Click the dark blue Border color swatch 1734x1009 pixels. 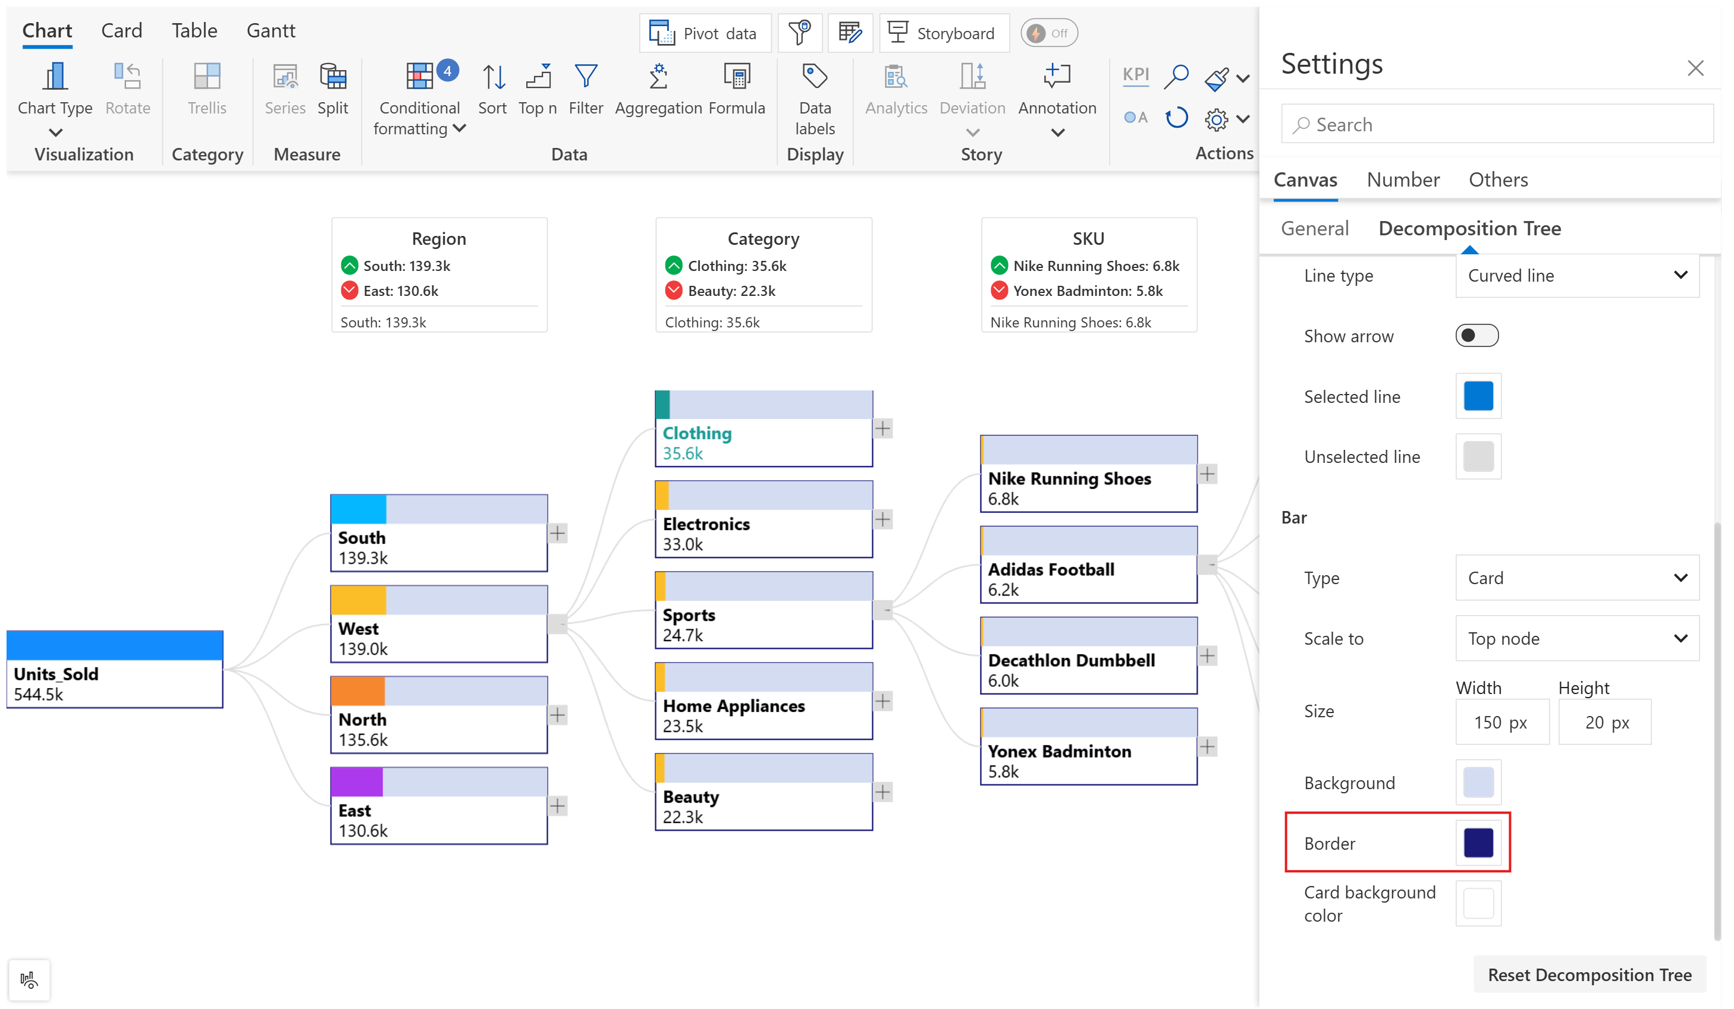[x=1479, y=844]
